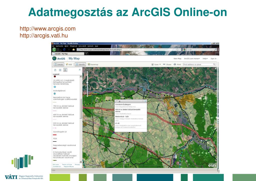Click the airport symbol on the map
The height and width of the screenshot is (181, 256).
click(84, 124)
